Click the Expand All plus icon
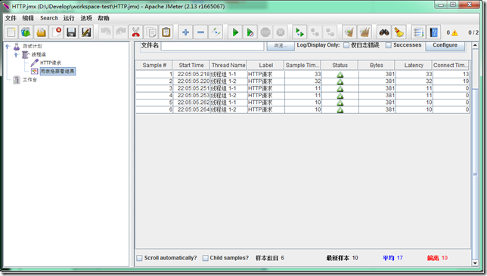 tap(185, 32)
